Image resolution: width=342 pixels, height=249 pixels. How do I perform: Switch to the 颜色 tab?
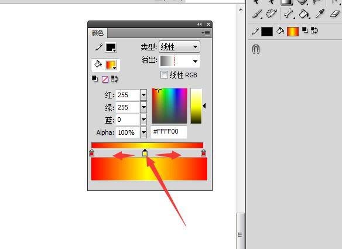pos(97,33)
